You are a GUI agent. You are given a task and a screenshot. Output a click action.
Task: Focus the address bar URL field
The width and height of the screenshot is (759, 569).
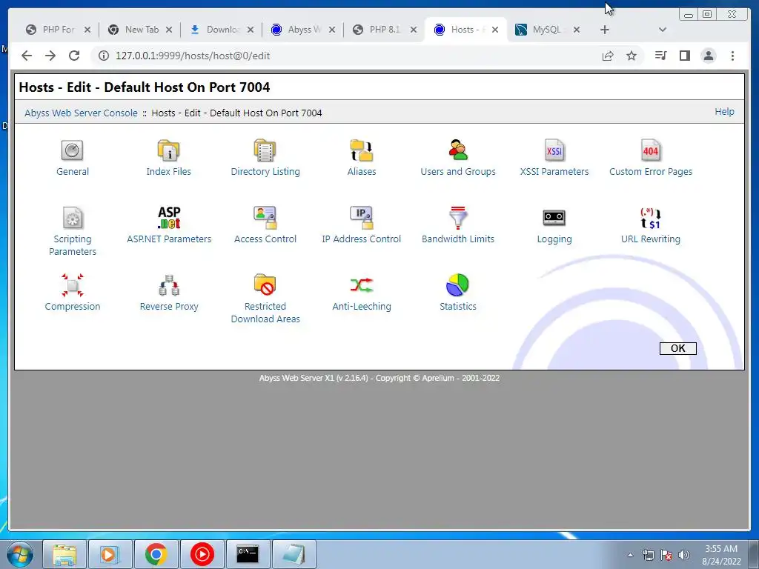354,56
